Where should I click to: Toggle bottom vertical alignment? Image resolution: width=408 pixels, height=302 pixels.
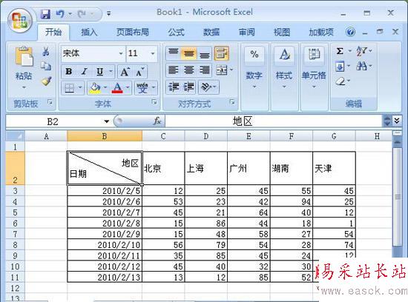click(205, 53)
